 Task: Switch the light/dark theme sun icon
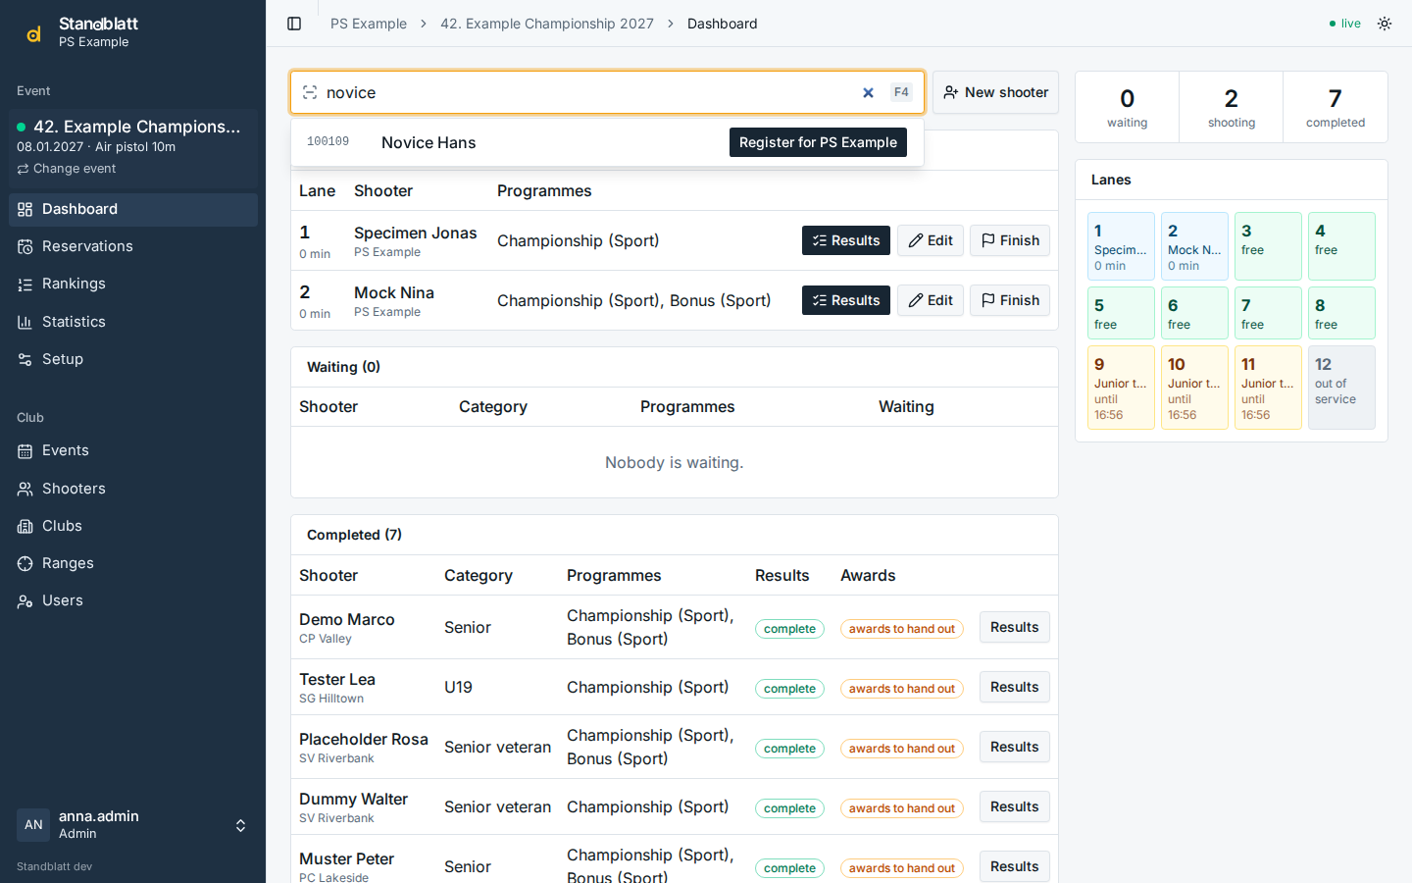(x=1385, y=24)
